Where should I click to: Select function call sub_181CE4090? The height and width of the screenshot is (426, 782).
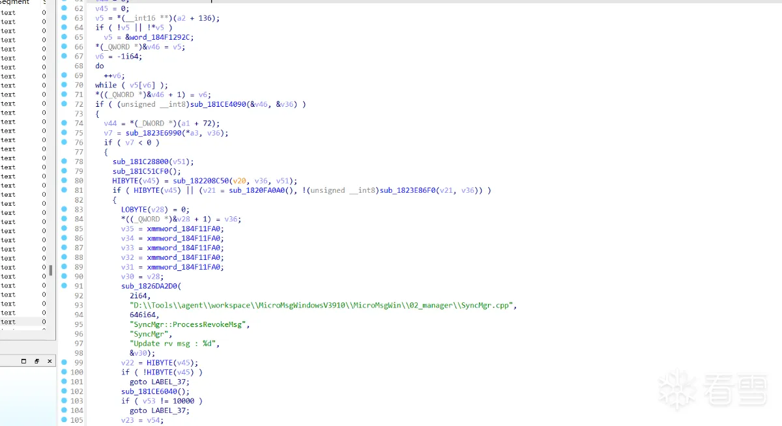[x=218, y=104]
